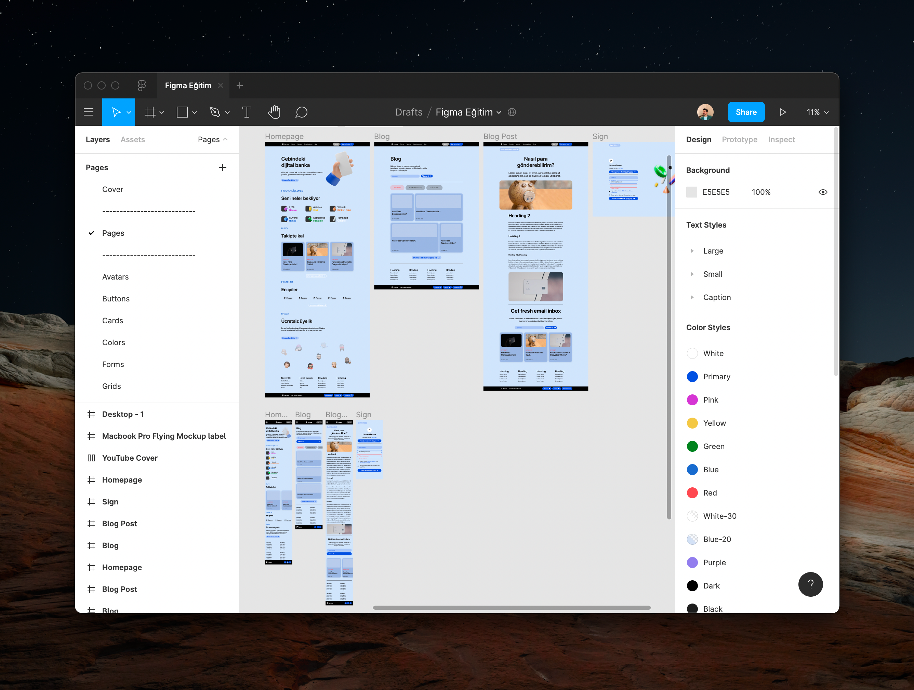The image size is (914, 690).
Task: Select the large Blog Post frame label
Action: (x=500, y=136)
